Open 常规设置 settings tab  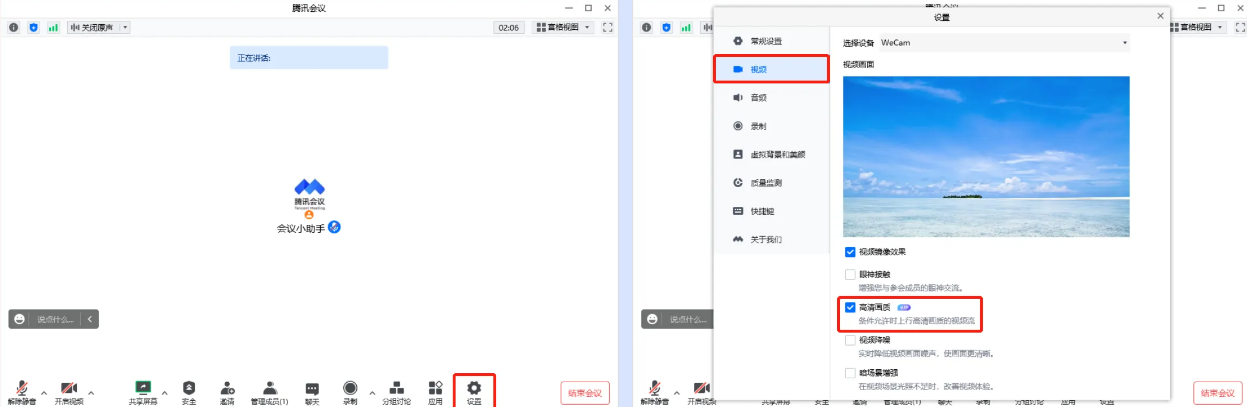(x=771, y=41)
